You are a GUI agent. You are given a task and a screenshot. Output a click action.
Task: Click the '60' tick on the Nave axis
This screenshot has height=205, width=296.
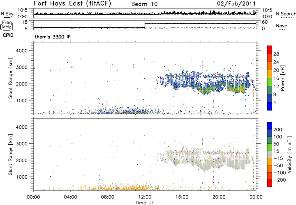click(x=265, y=22)
